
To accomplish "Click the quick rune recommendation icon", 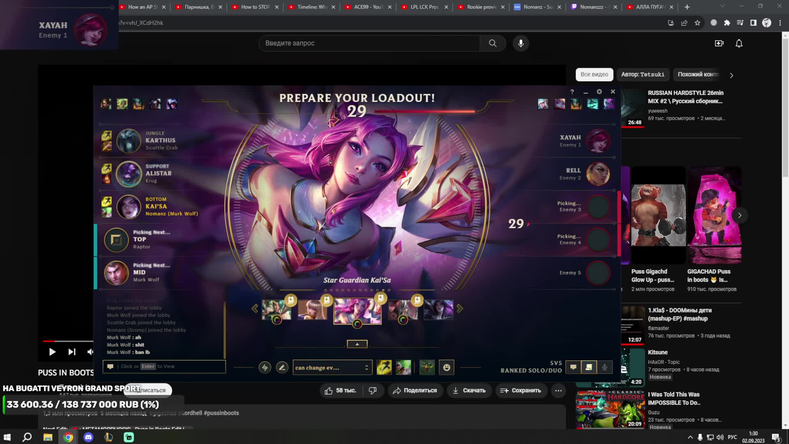I will (x=265, y=368).
